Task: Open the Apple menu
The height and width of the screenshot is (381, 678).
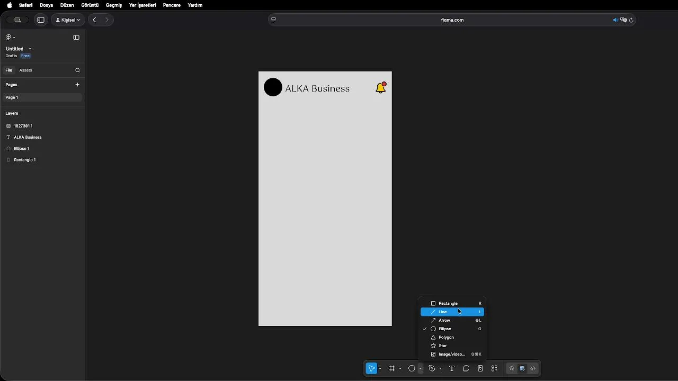Action: coord(10,5)
